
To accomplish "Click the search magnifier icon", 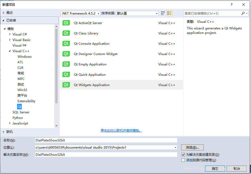I will (243, 14).
